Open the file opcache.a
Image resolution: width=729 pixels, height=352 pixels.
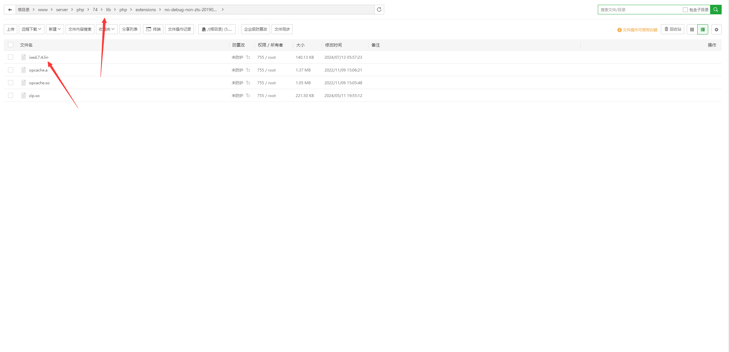38,70
